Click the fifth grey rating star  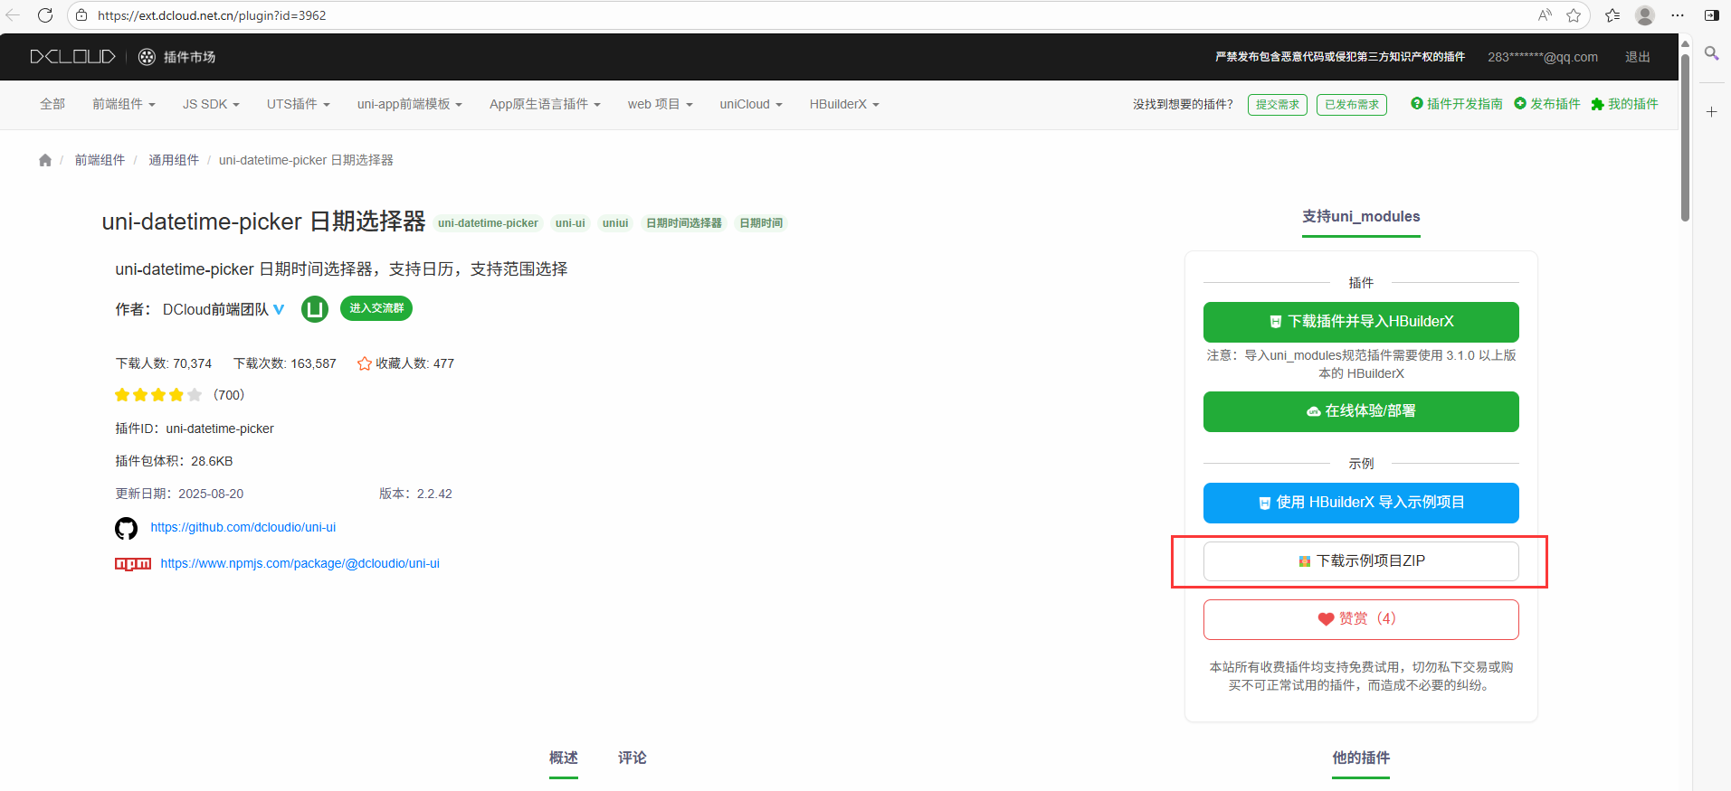point(195,395)
